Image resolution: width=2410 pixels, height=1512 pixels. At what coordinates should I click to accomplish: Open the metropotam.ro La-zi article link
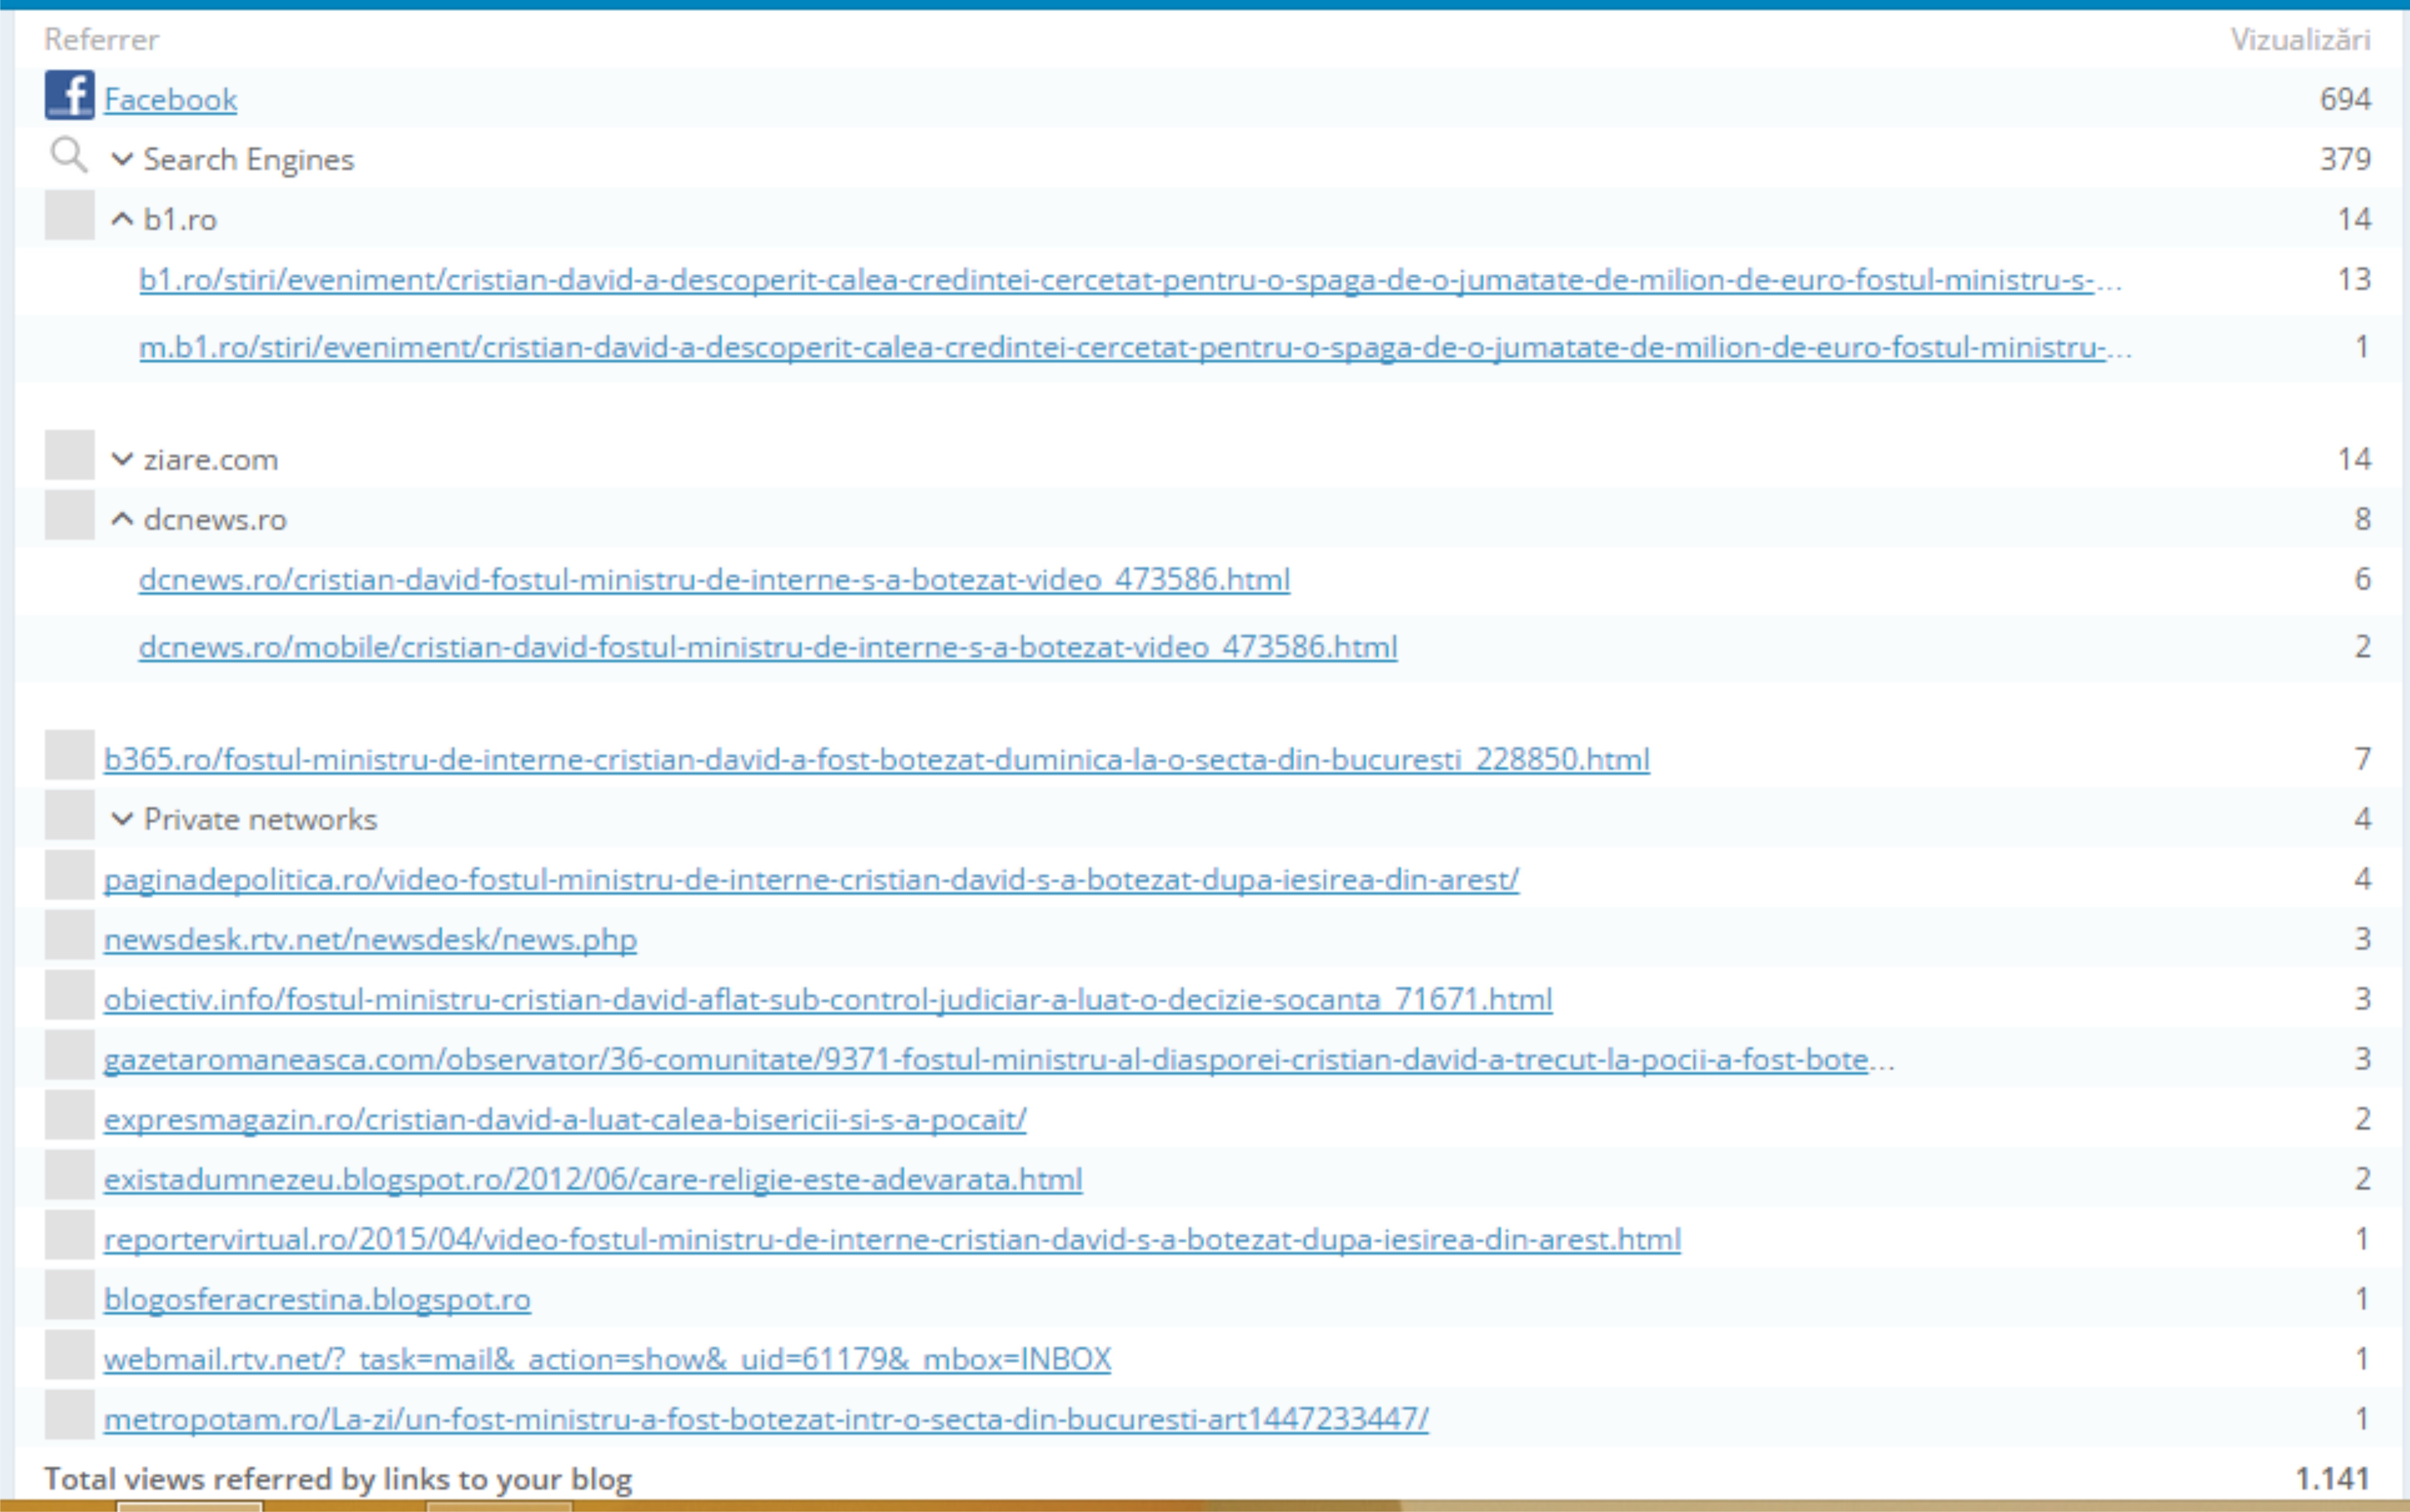click(x=765, y=1419)
